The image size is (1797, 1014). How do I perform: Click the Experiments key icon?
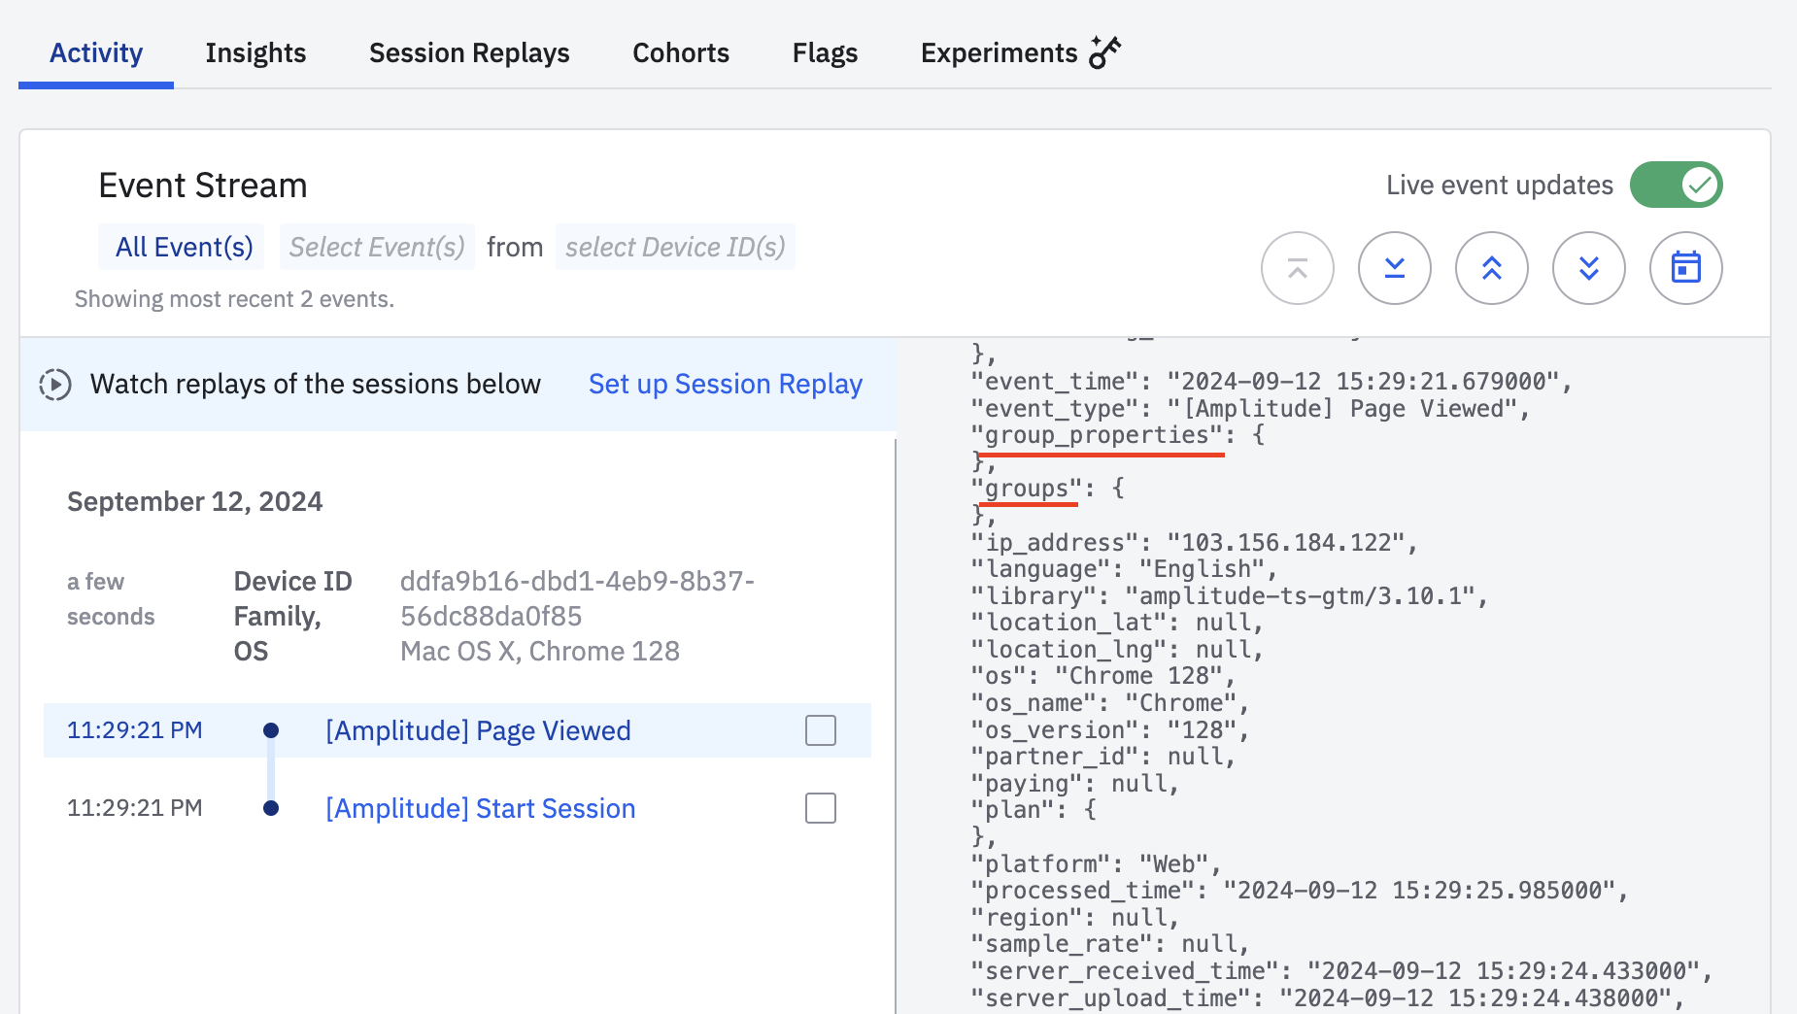point(1104,52)
